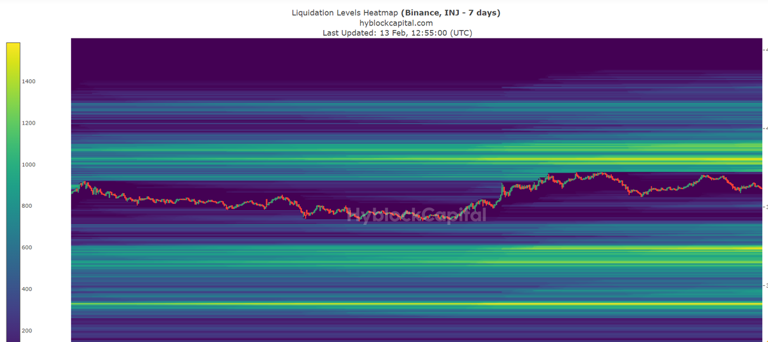Click the 1400 color scale label

pos(30,82)
